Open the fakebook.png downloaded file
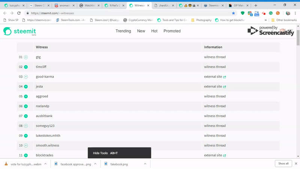Viewport: 300px width, 169px height. click(x=119, y=164)
